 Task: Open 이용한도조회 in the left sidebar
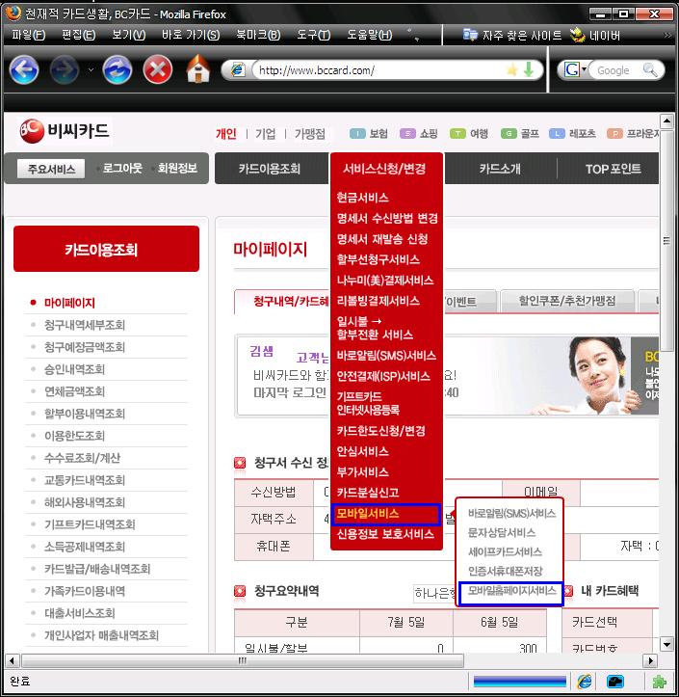(74, 436)
